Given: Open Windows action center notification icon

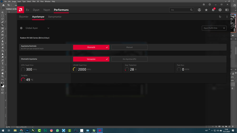Looking at the screenshot, I should (x=233, y=130).
